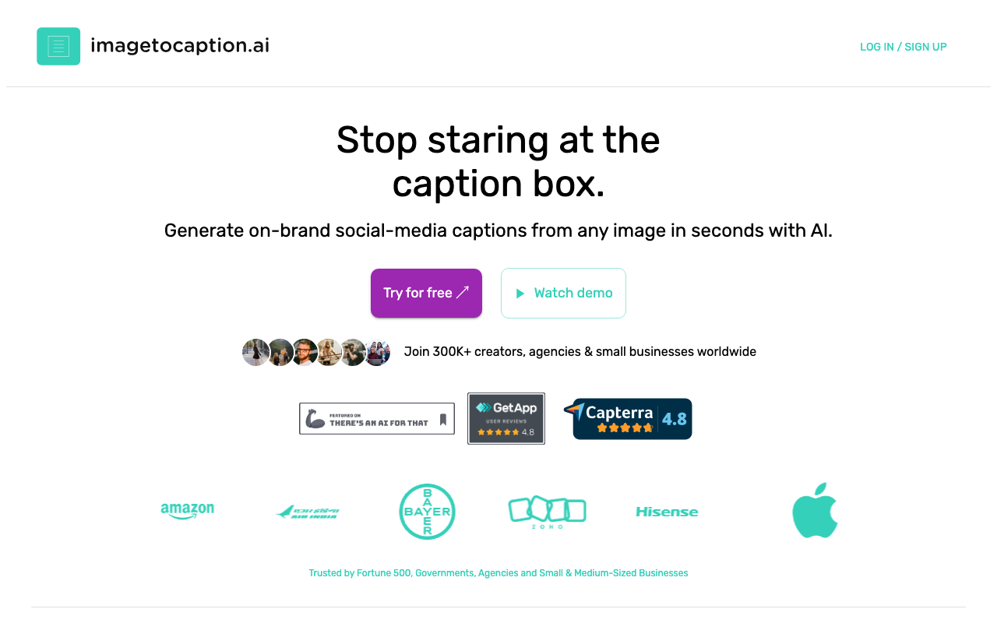Open the GetApp user reviews badge
This screenshot has height=623, width=997.
(506, 418)
